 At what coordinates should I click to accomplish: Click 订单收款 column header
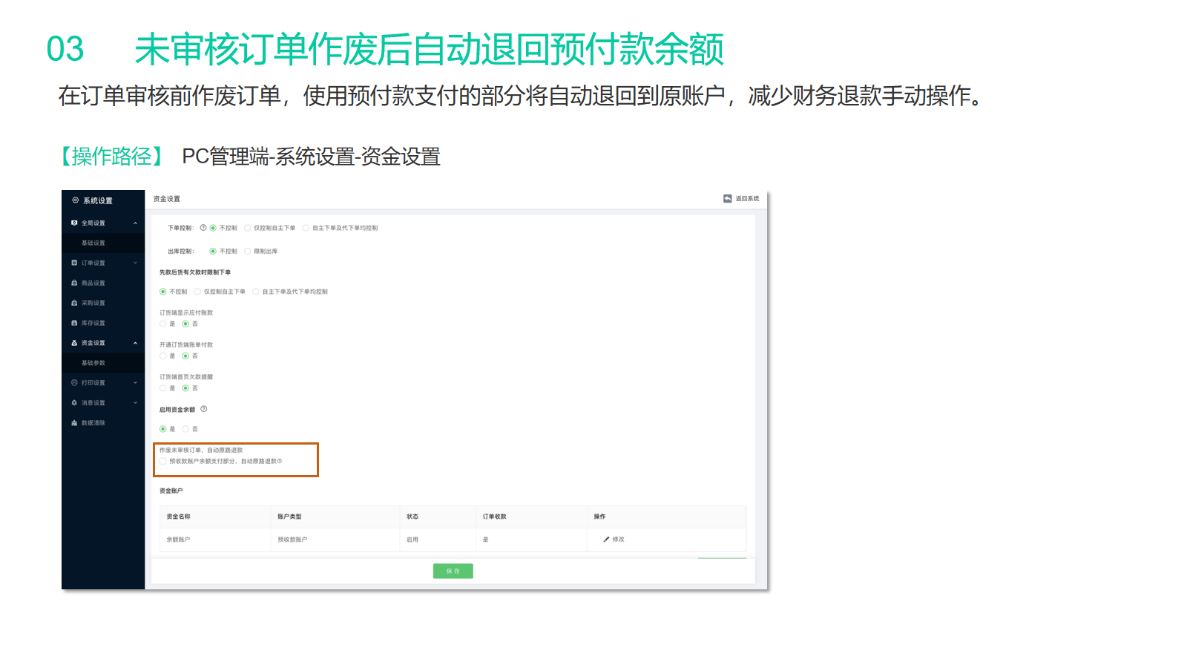pos(495,517)
